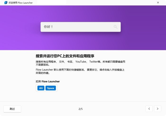Focus the hotkey recorder box

(46, 88)
